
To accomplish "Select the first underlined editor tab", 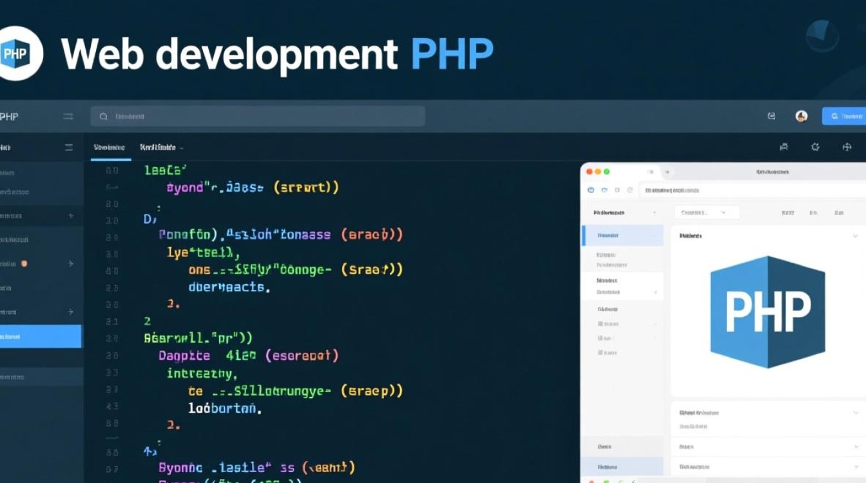I will 108,147.
